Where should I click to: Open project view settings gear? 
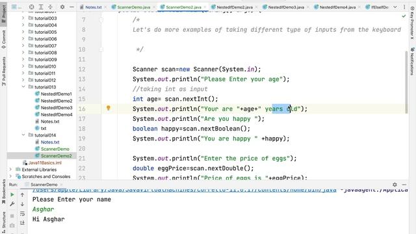(62, 7)
